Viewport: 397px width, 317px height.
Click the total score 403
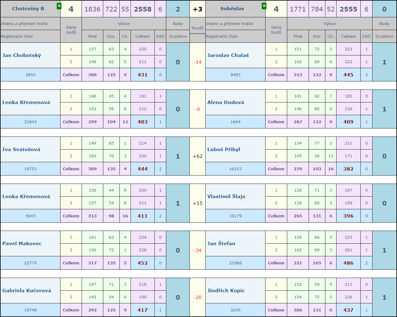point(143,122)
